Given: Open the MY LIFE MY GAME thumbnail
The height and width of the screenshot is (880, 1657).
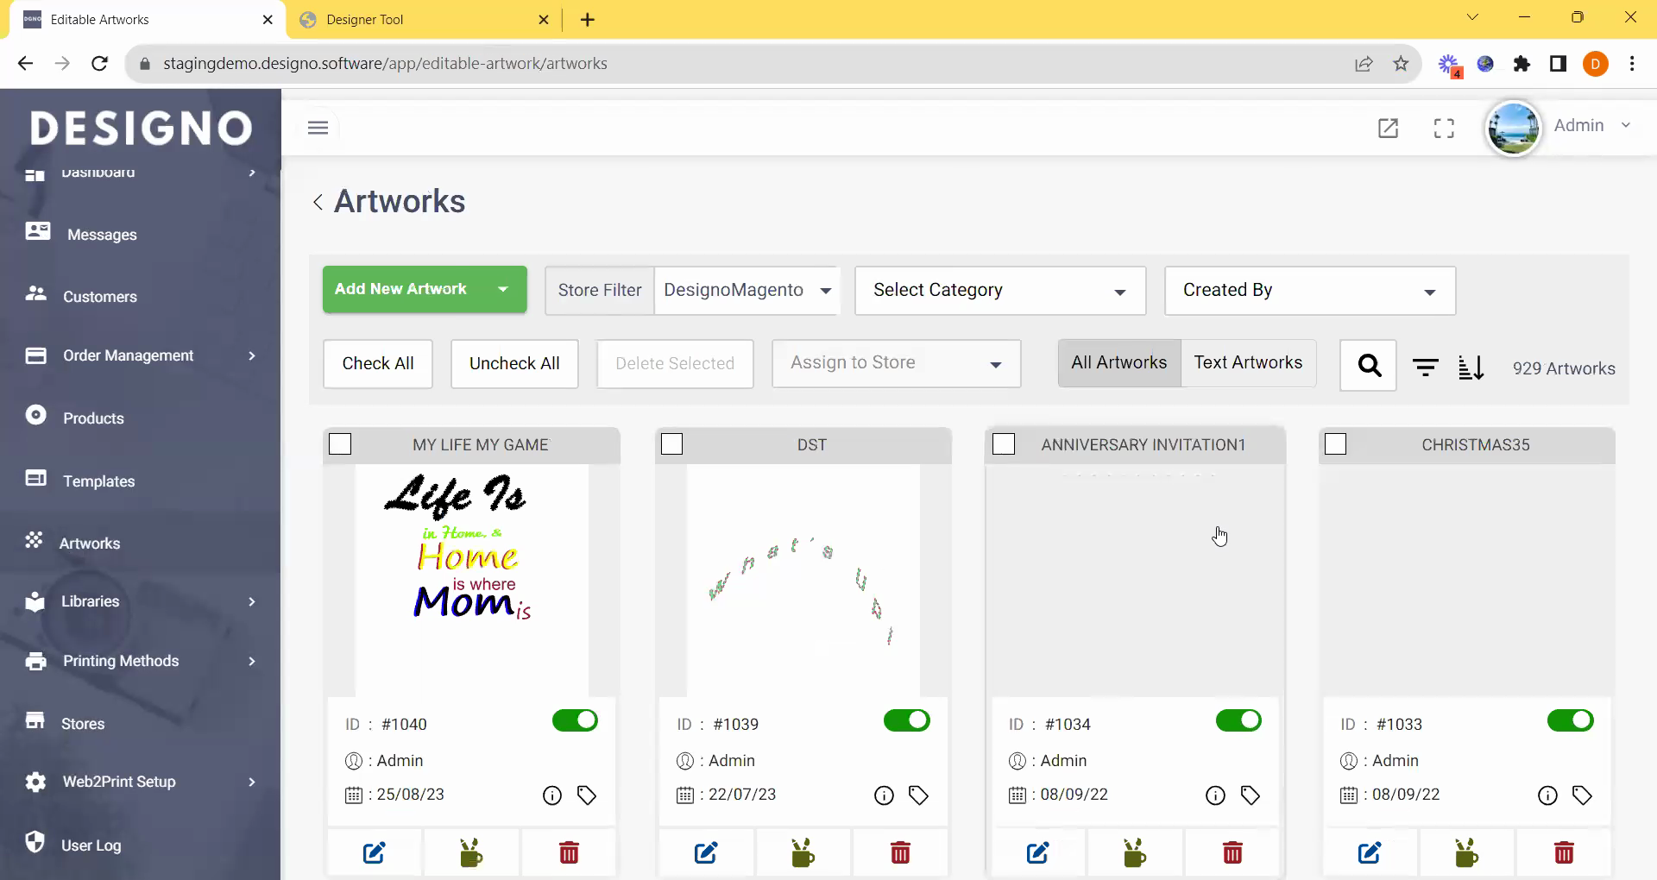Looking at the screenshot, I should tap(471, 580).
